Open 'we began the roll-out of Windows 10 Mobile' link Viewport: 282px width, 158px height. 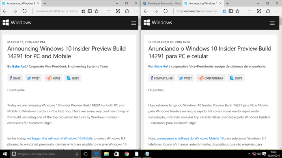(x=60, y=139)
